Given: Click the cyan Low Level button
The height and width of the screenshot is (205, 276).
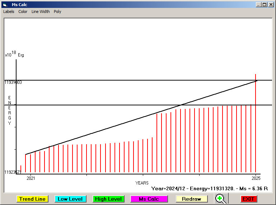Looking at the screenshot, I should pyautogui.click(x=70, y=199).
